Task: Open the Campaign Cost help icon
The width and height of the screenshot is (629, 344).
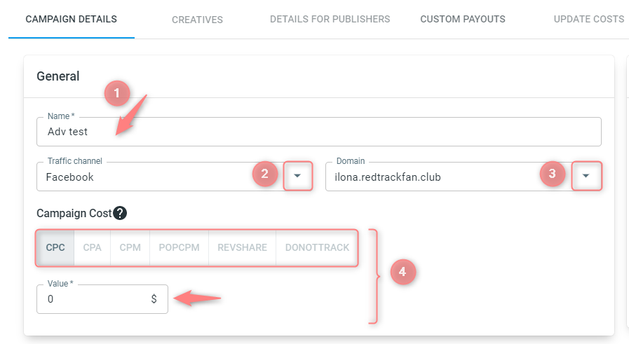Action: pyautogui.click(x=119, y=213)
